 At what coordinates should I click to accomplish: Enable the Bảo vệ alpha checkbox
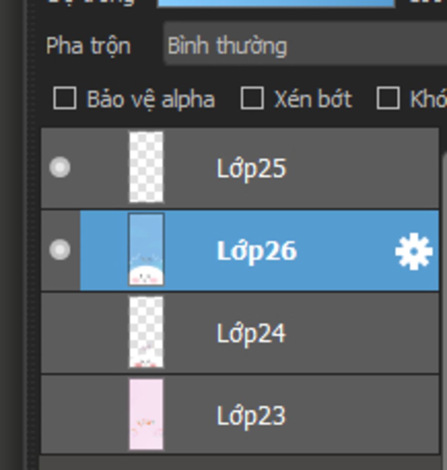point(65,98)
